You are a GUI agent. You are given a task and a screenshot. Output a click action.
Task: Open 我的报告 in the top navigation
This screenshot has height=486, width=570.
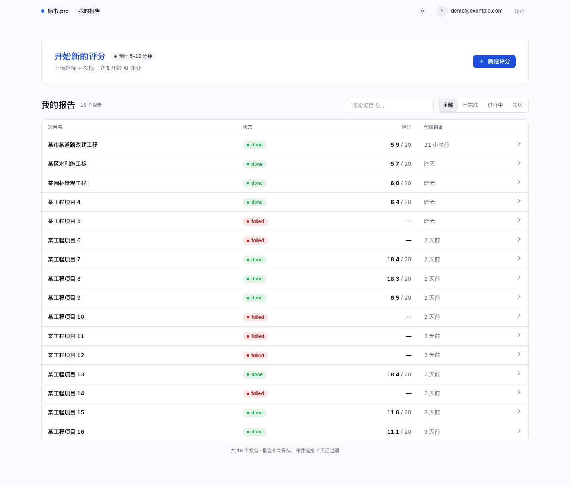coord(89,11)
